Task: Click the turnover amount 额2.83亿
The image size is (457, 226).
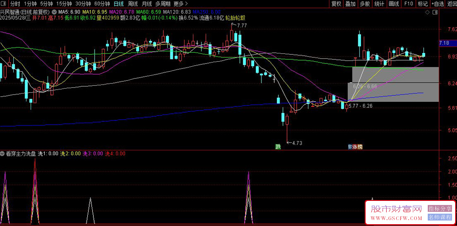Action: [130, 17]
